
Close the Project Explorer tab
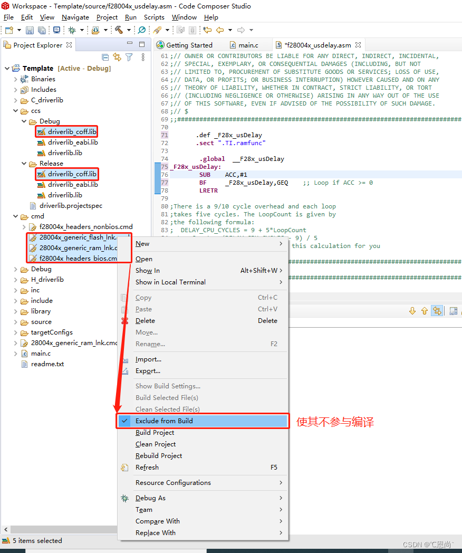click(x=69, y=45)
